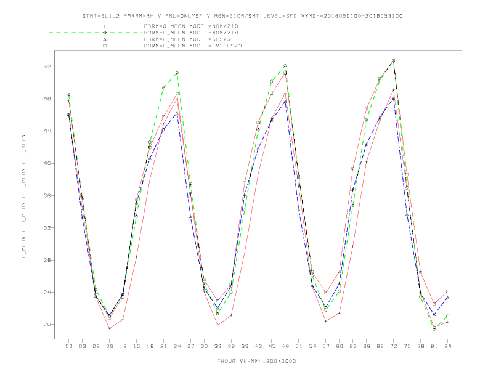Click x-axis tick label 09
Image resolution: width=488 pixels, height=377 pixels.
109,346
